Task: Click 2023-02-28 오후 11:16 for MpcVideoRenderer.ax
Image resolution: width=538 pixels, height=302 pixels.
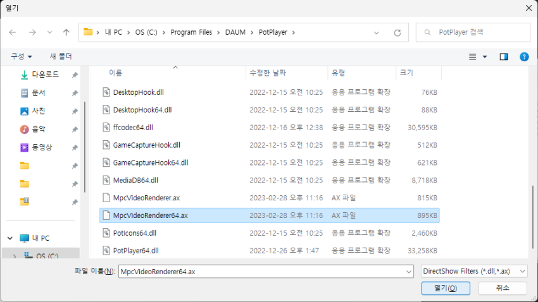Action: 286,198
